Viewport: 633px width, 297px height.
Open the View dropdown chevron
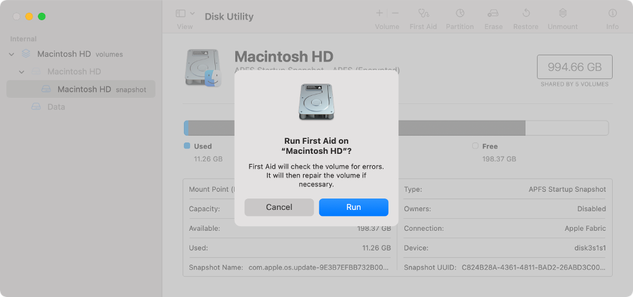coord(192,13)
